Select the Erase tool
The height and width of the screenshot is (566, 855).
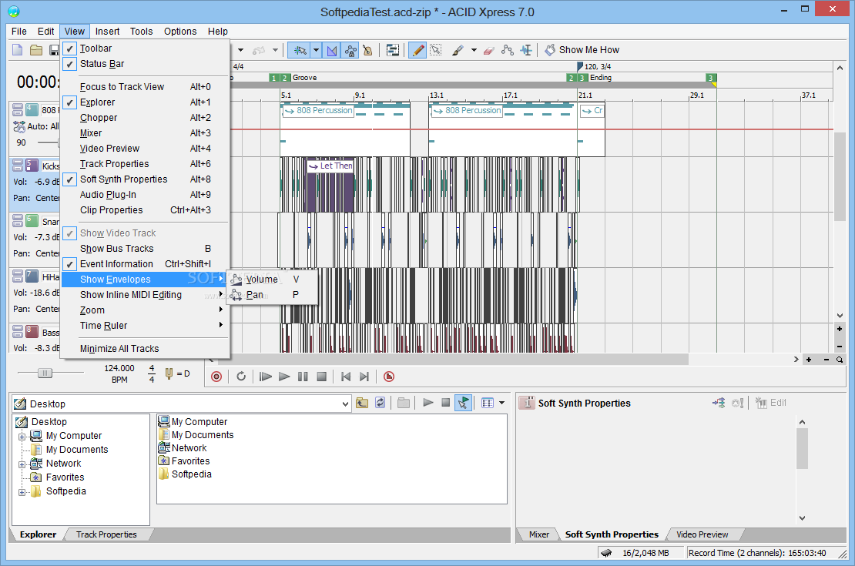[x=488, y=51]
